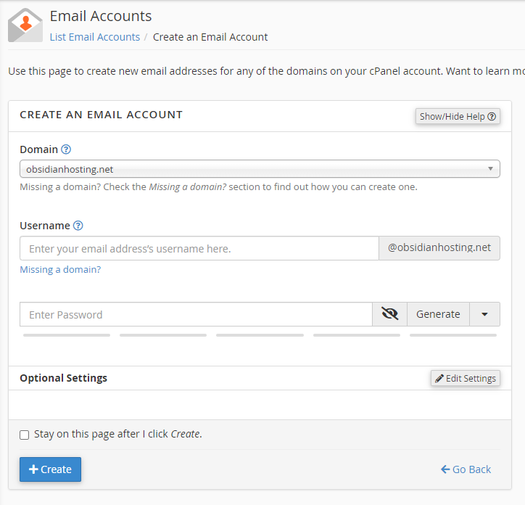Click the first password strength bar segment

pyautogui.click(x=67, y=335)
